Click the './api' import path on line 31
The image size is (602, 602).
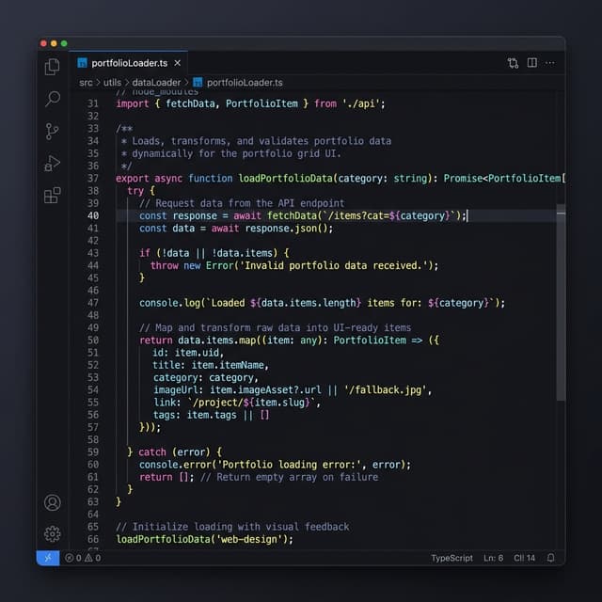361,103
